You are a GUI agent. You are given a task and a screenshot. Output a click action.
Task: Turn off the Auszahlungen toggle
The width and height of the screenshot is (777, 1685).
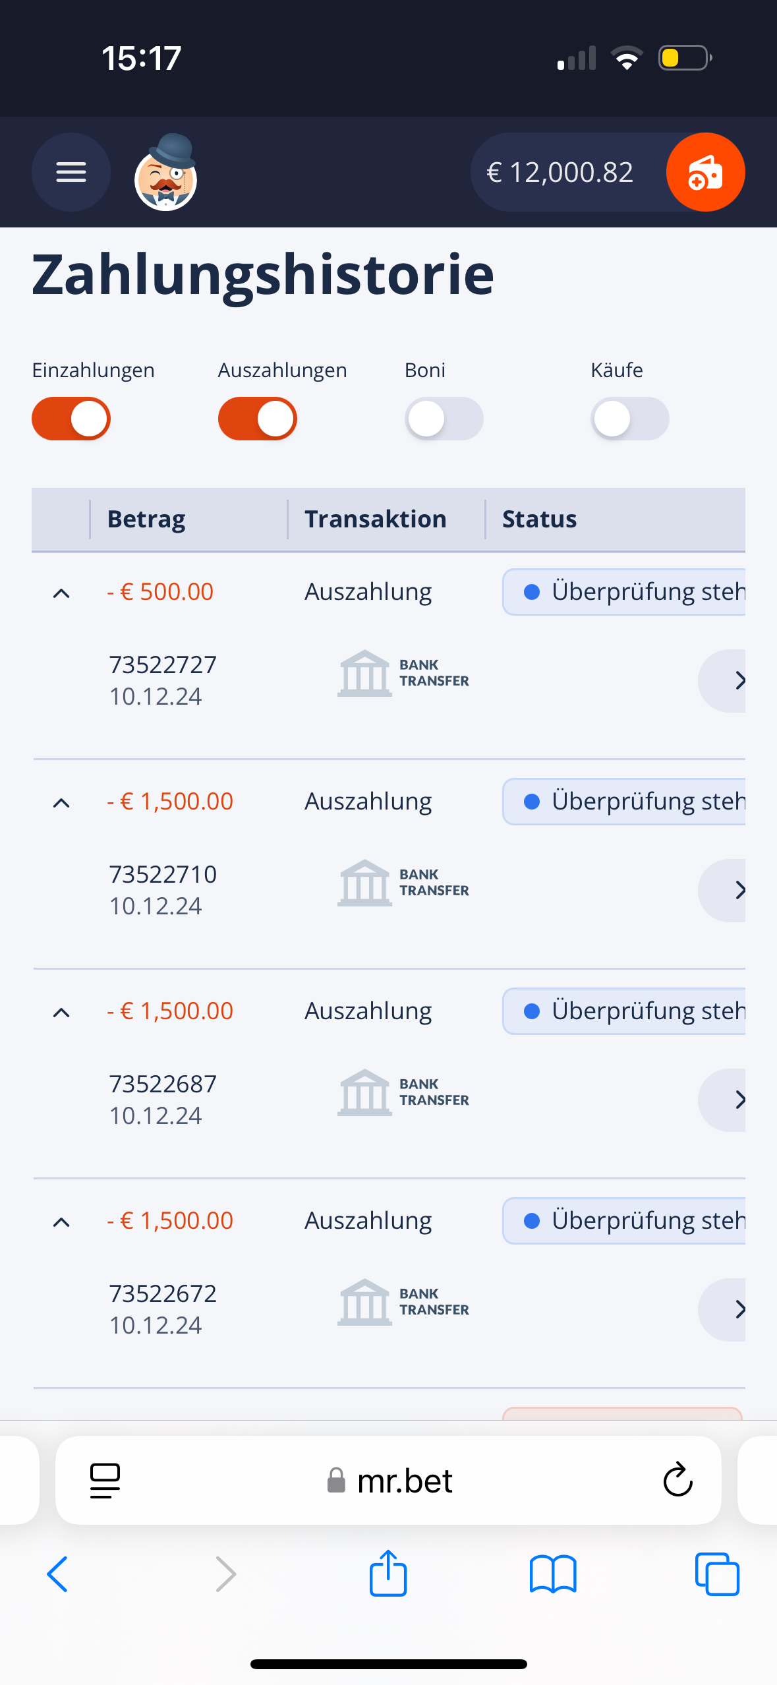click(258, 419)
